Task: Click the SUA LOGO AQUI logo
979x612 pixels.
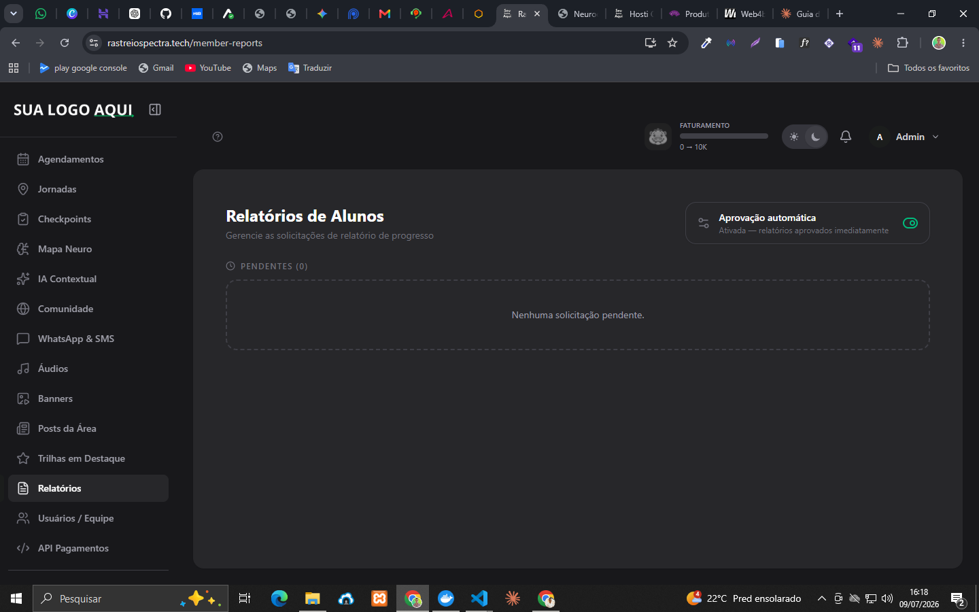Action: click(73, 109)
